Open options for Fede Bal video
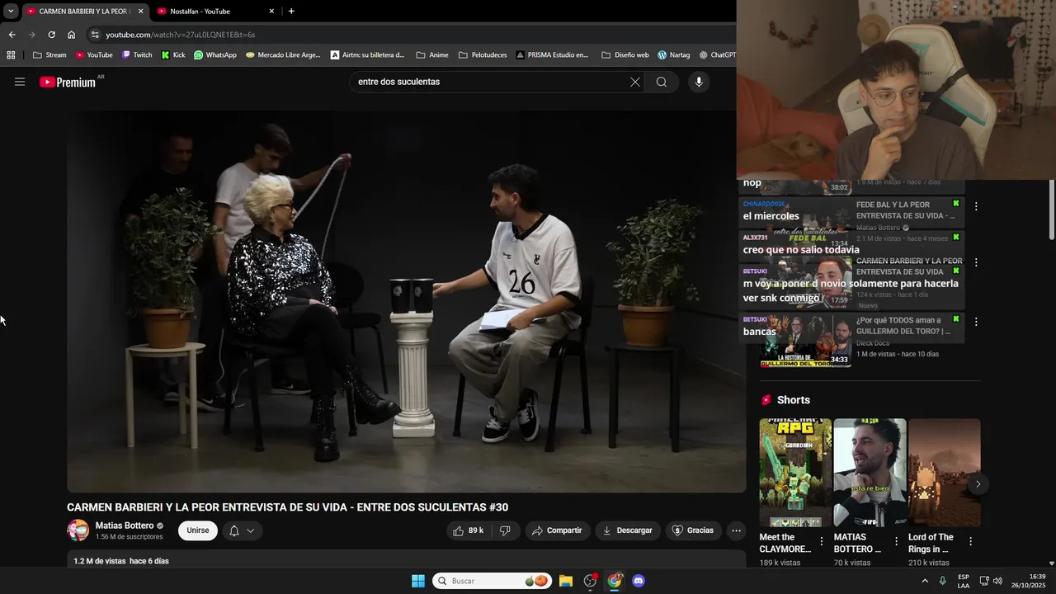The width and height of the screenshot is (1056, 594). [x=976, y=206]
